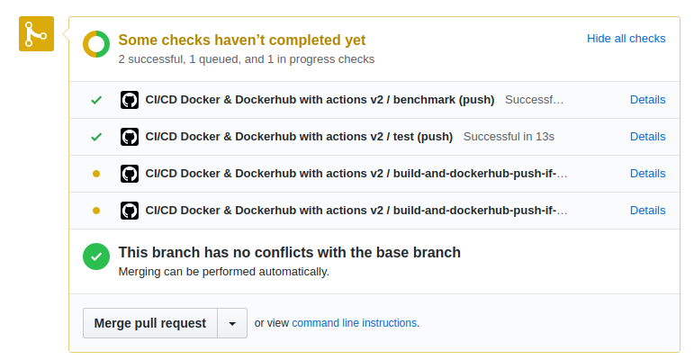This screenshot has height=360, width=694.
Task: Click pending yellow dot on fourth check
Action: click(x=96, y=210)
